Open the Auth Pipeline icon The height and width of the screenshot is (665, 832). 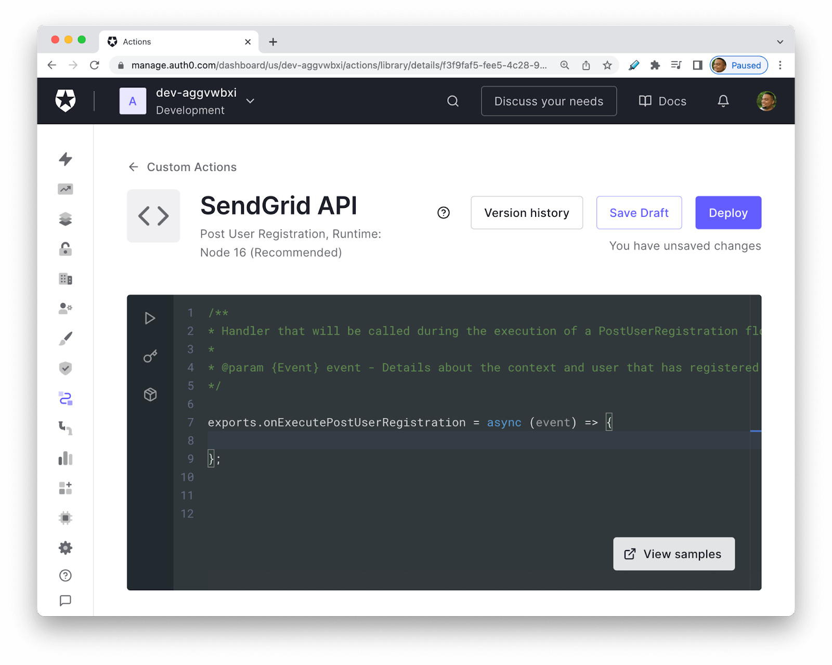[66, 428]
